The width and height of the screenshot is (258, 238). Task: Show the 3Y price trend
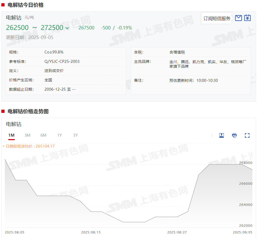[x=75, y=135]
